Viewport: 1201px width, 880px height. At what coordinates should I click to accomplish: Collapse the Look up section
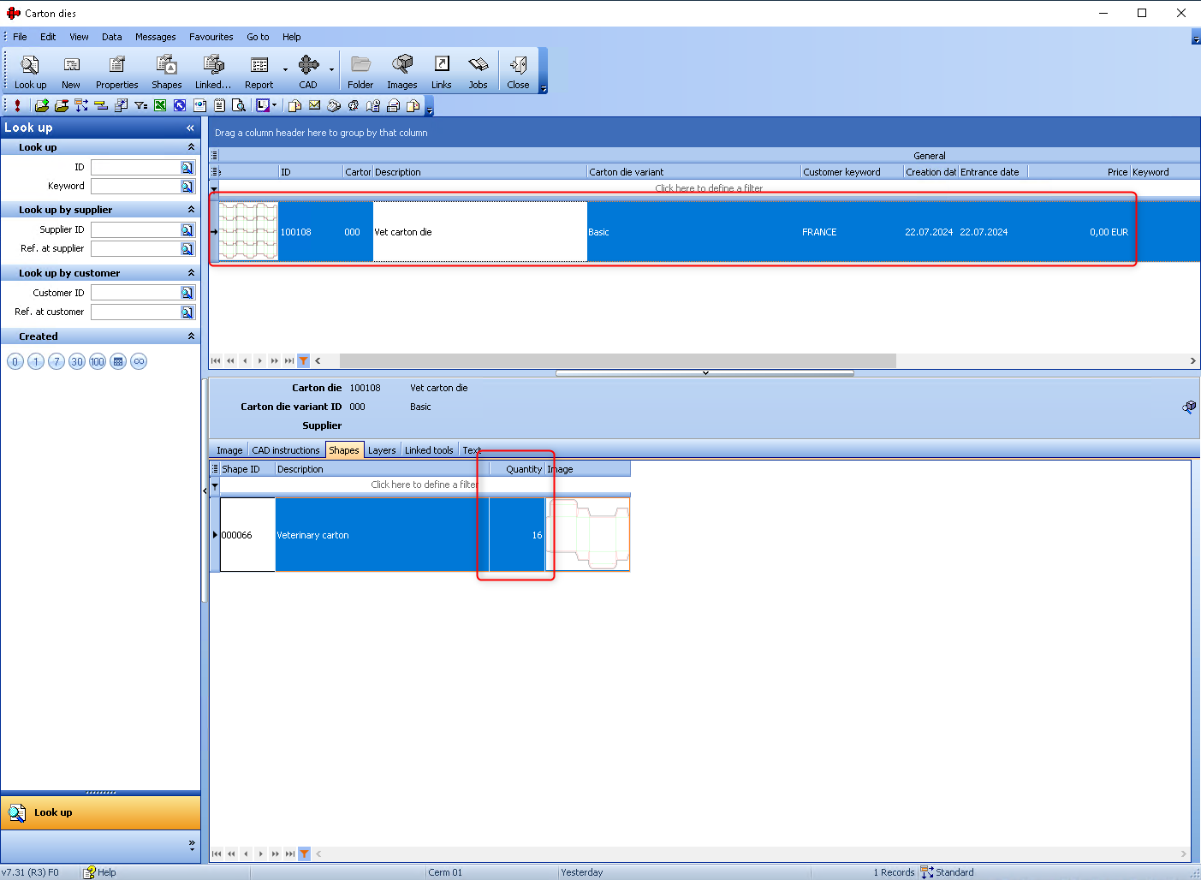(x=191, y=147)
